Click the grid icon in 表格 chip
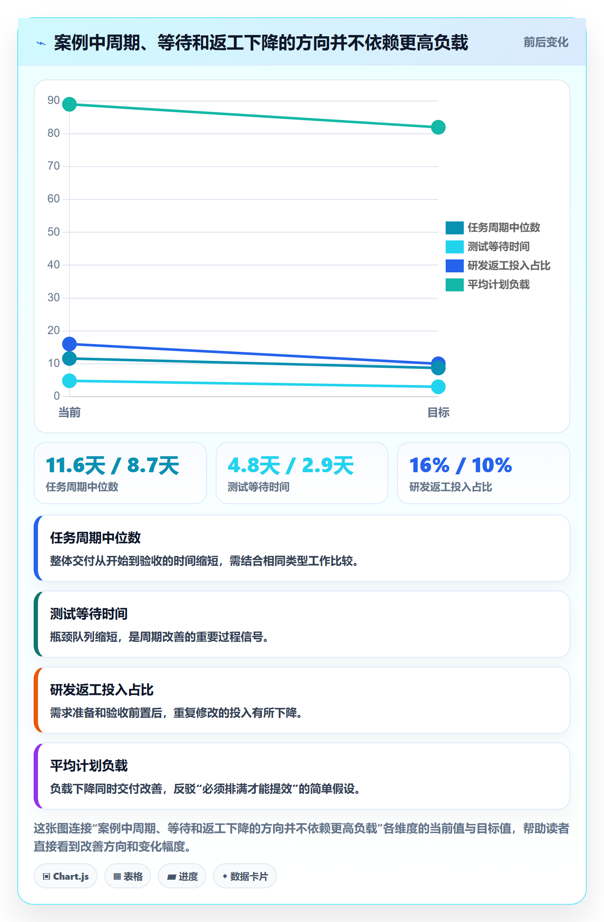604x922 pixels. (x=117, y=876)
